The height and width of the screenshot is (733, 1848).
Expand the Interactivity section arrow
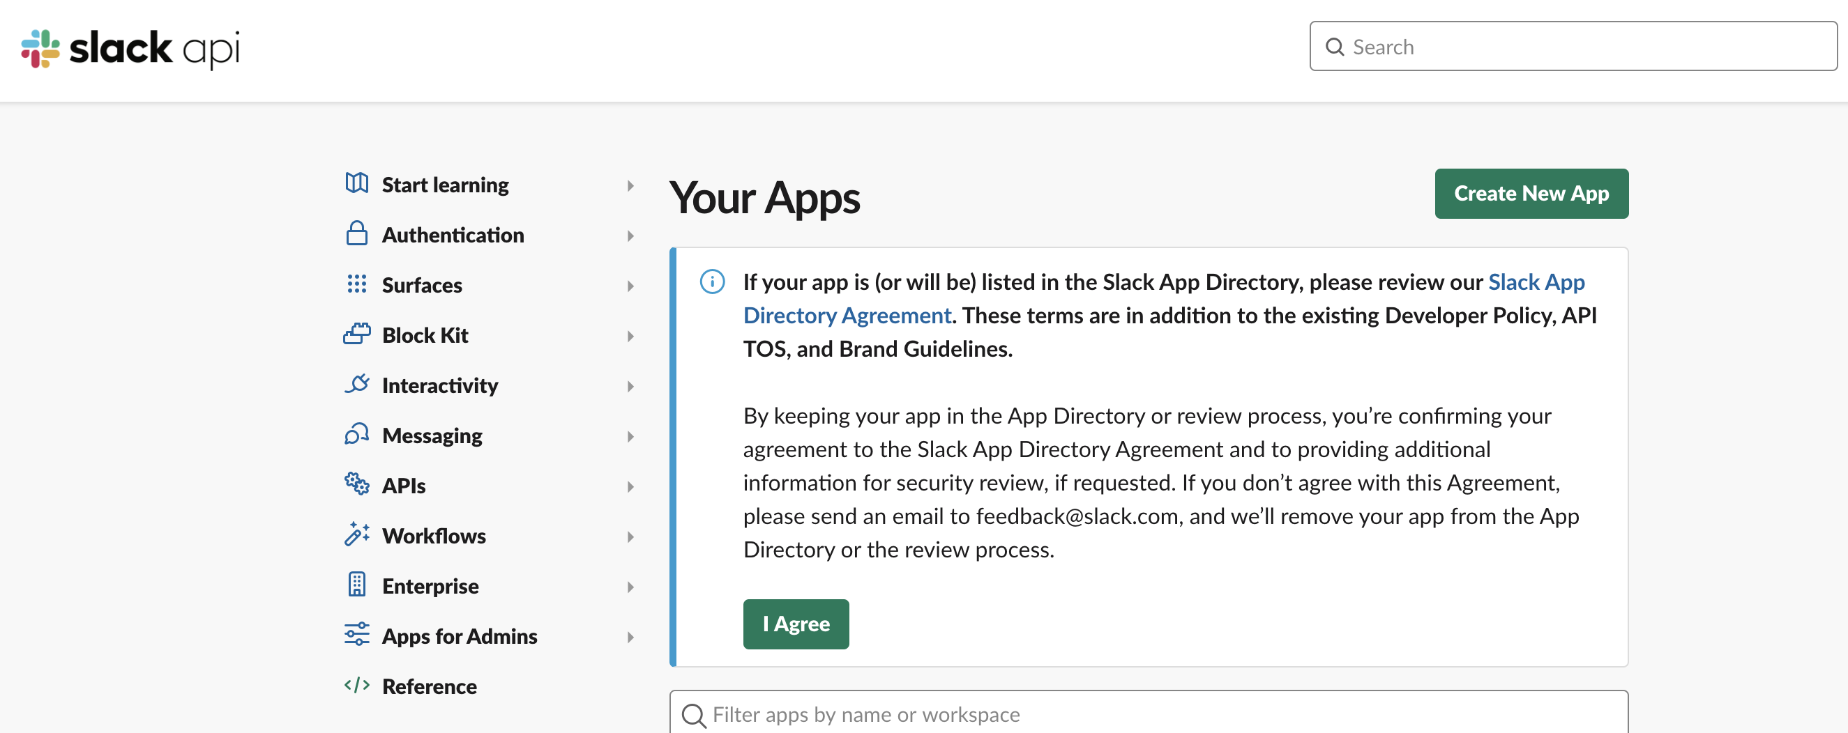[x=630, y=386]
